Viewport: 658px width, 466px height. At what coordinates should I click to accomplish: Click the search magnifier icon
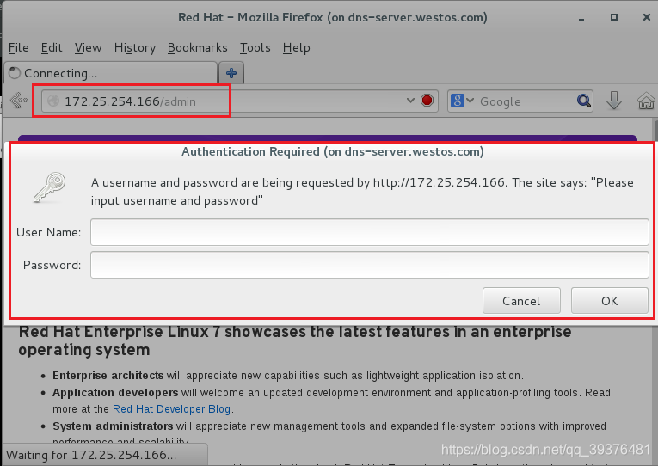click(x=584, y=101)
